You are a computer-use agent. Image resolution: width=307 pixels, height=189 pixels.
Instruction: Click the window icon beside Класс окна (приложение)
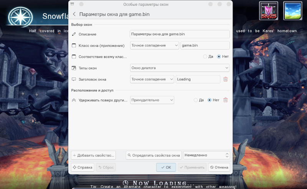coord(74,45)
